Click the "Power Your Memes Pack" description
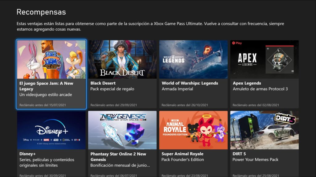316x177 pixels. pos(255,159)
